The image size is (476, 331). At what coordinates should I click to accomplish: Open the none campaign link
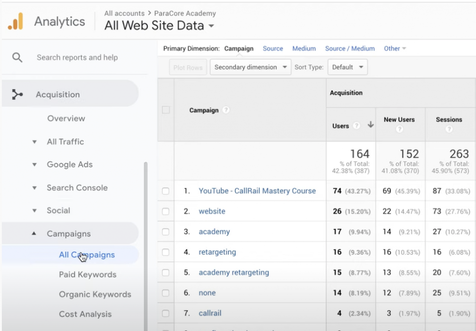(x=207, y=293)
